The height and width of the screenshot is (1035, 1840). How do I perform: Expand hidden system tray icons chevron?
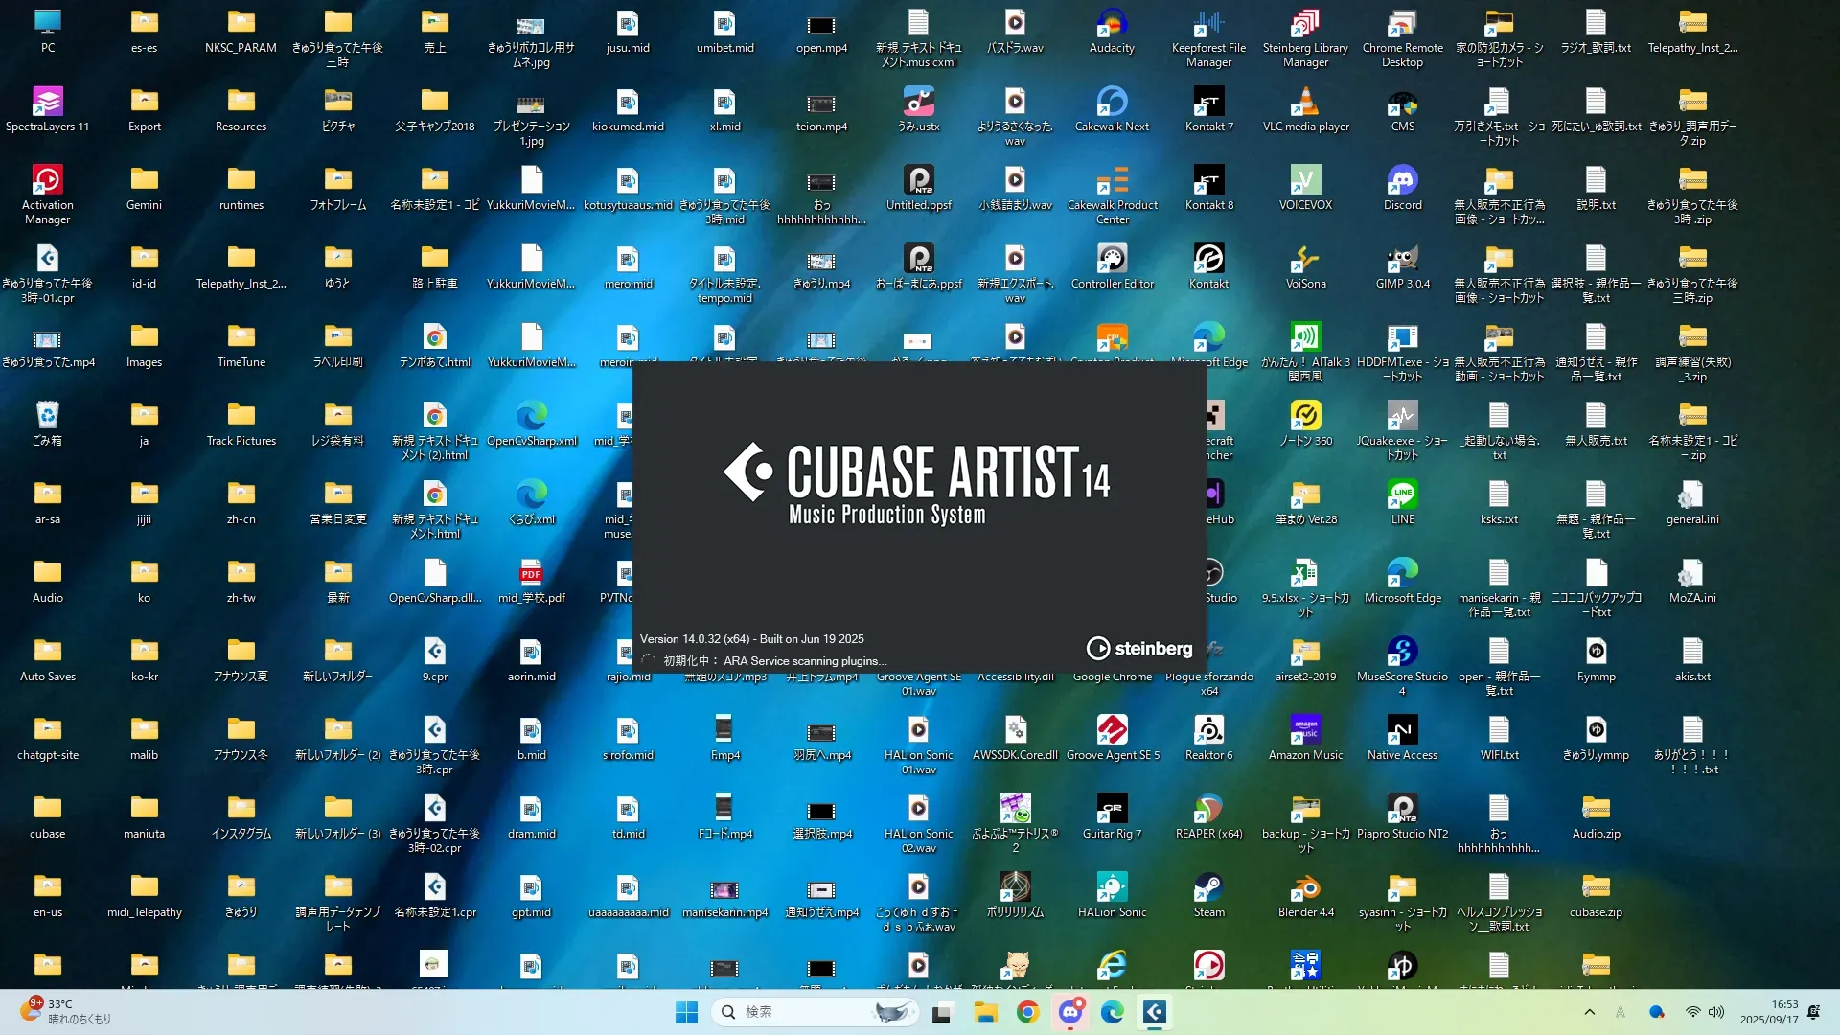(1589, 1012)
